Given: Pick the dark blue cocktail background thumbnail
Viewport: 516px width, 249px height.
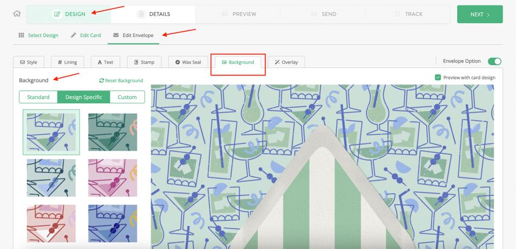Looking at the screenshot, I should pos(112,223).
